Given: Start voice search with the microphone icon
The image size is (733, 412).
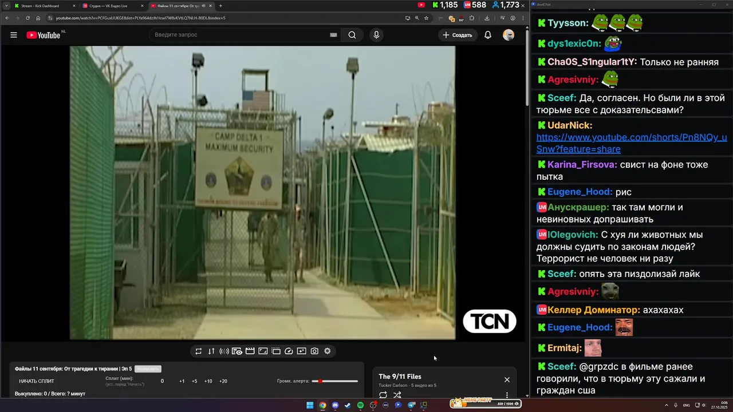Looking at the screenshot, I should point(376,35).
